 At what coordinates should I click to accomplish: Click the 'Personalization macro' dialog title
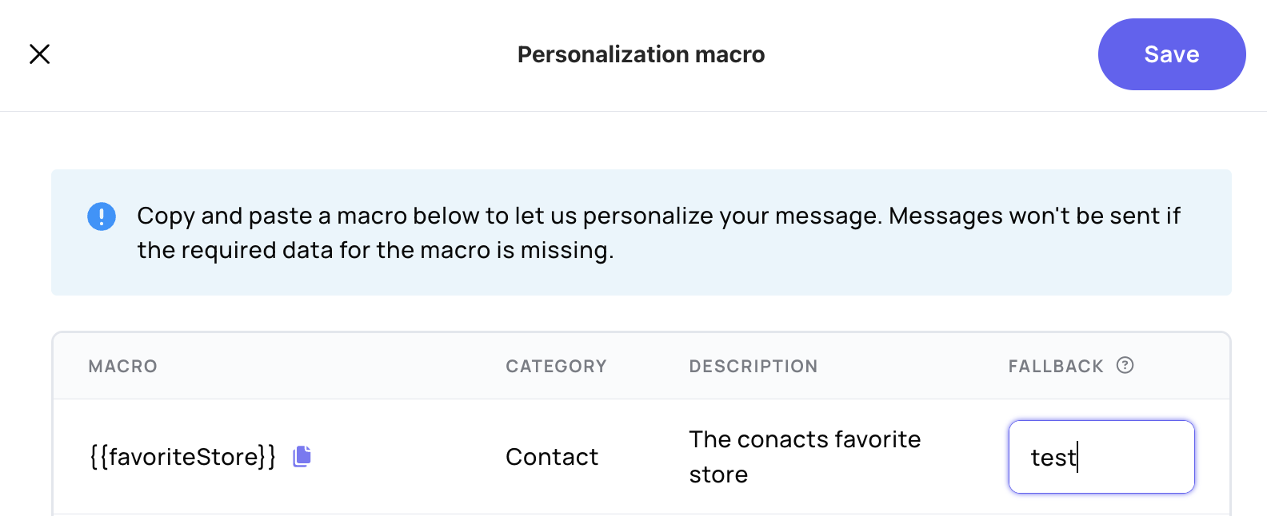coord(641,54)
